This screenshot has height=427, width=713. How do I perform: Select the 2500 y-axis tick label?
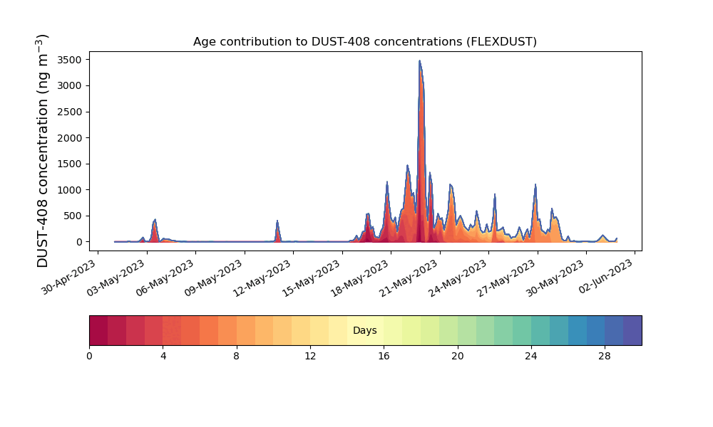coord(70,112)
